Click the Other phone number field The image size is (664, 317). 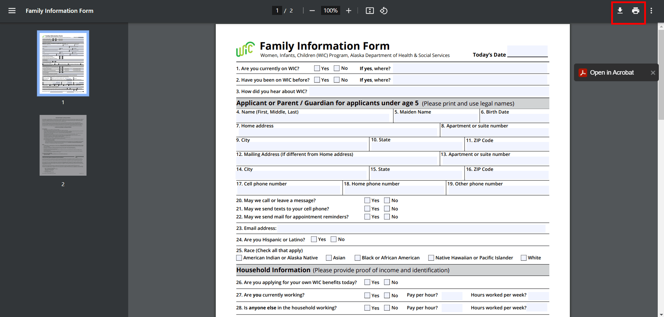(x=498, y=190)
